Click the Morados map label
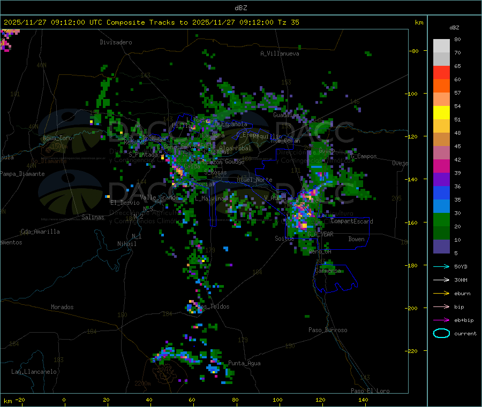Screen dimensions: 482x407 [63, 307]
